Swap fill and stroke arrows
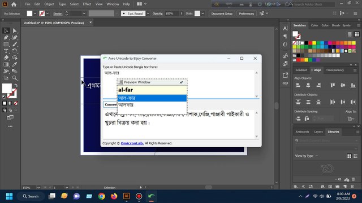 tap(16, 85)
